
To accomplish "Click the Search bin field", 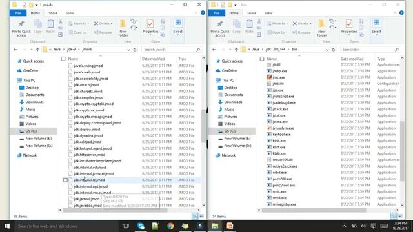I will point(370,50).
